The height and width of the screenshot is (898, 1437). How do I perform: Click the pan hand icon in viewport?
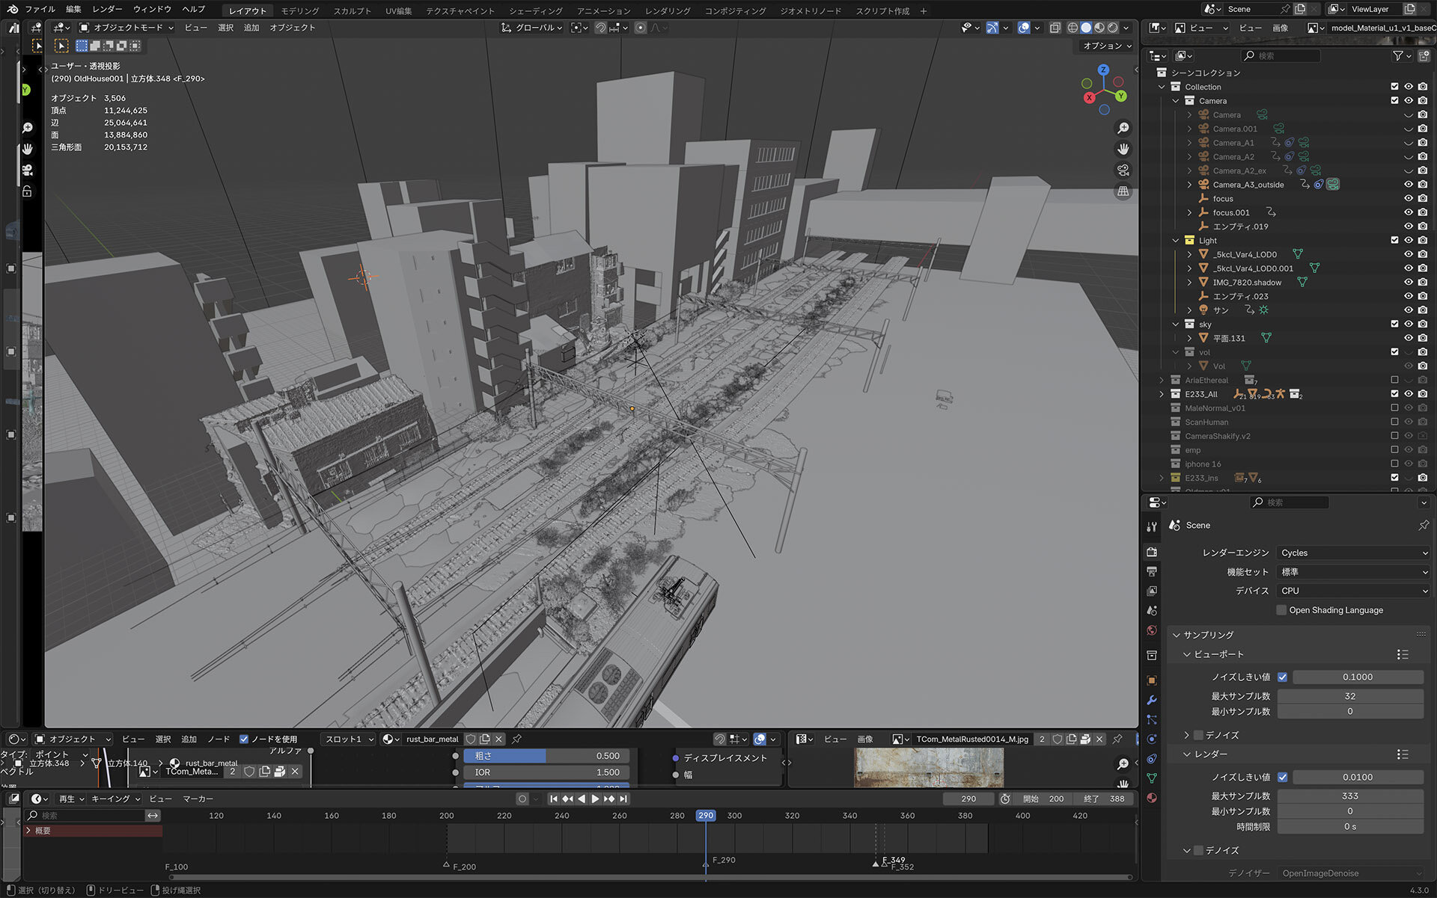click(1123, 150)
